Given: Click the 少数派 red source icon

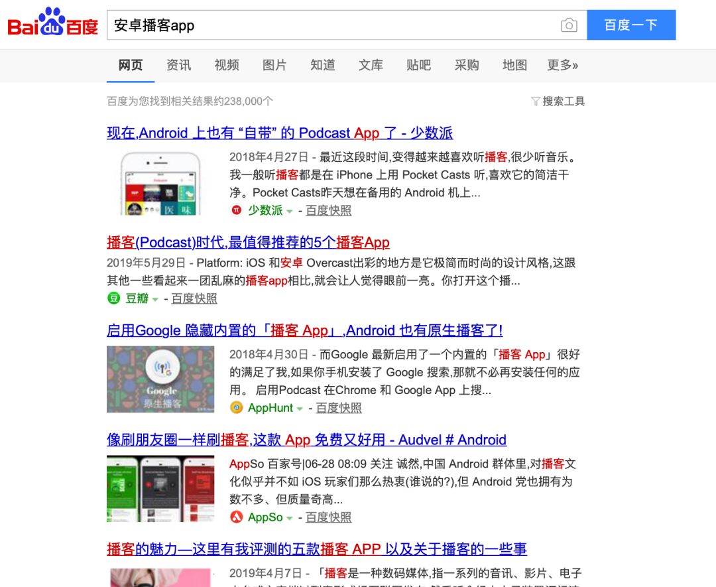Looking at the screenshot, I should [236, 210].
